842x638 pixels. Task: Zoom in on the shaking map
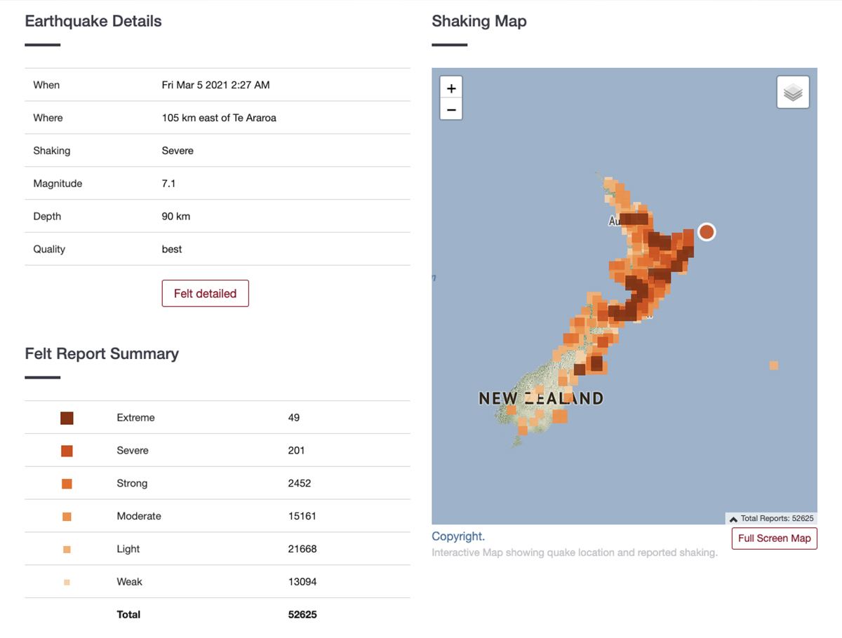click(451, 88)
